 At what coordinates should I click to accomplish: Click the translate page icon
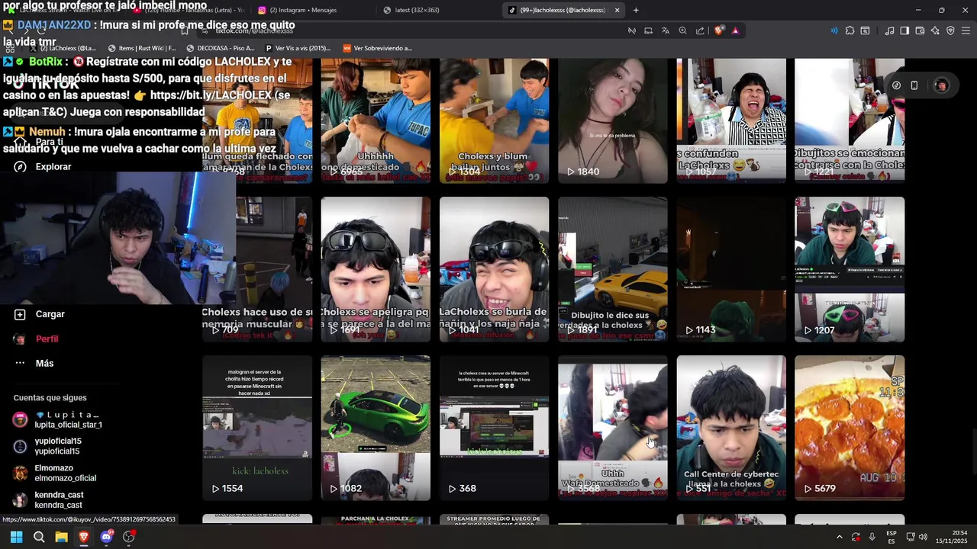pos(666,30)
